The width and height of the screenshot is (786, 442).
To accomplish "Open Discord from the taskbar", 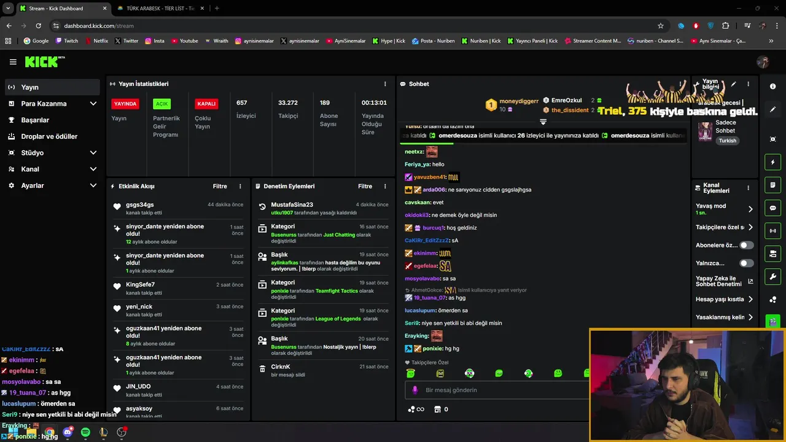I will pos(68,433).
